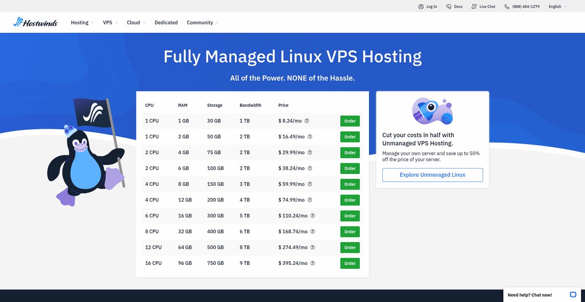Order the 4 CPU 12 GB plan
The width and height of the screenshot is (585, 302).
350,200
